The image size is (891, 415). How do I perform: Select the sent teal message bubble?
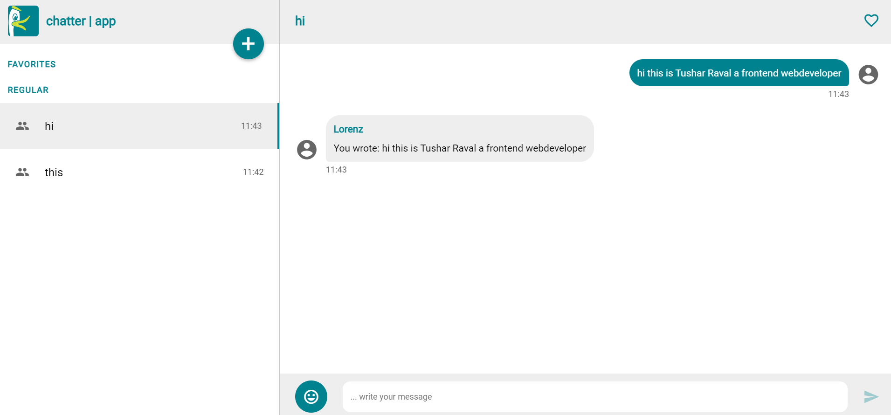(x=739, y=73)
